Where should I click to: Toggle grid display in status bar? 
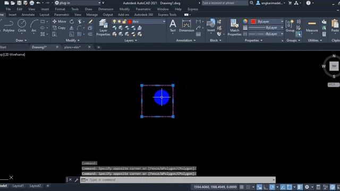coord(242,187)
